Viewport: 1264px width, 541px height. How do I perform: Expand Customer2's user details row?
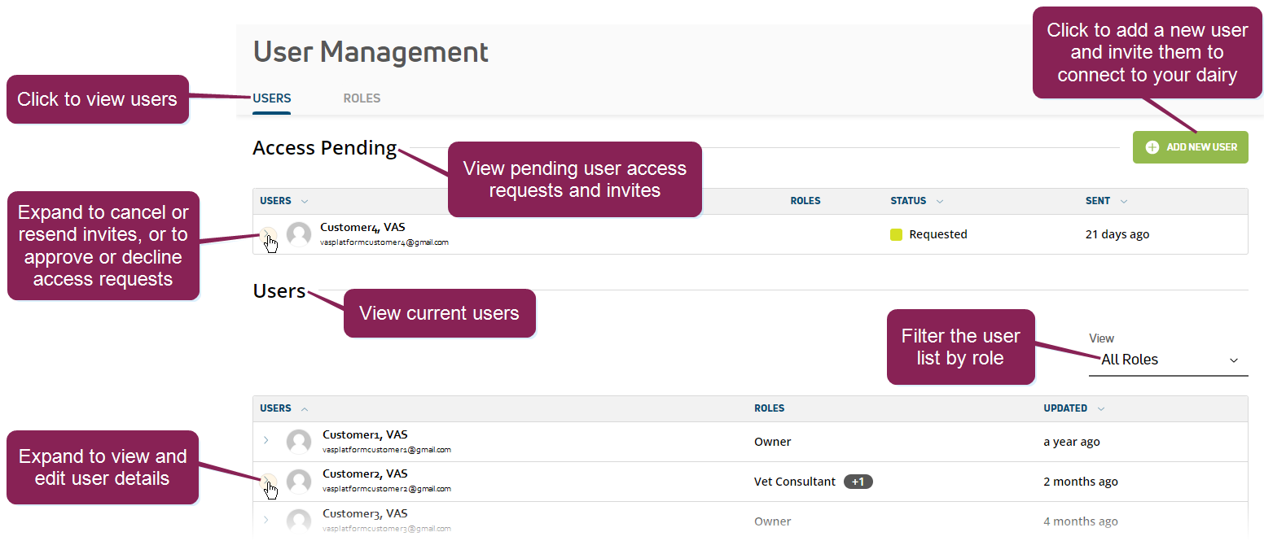pos(266,481)
